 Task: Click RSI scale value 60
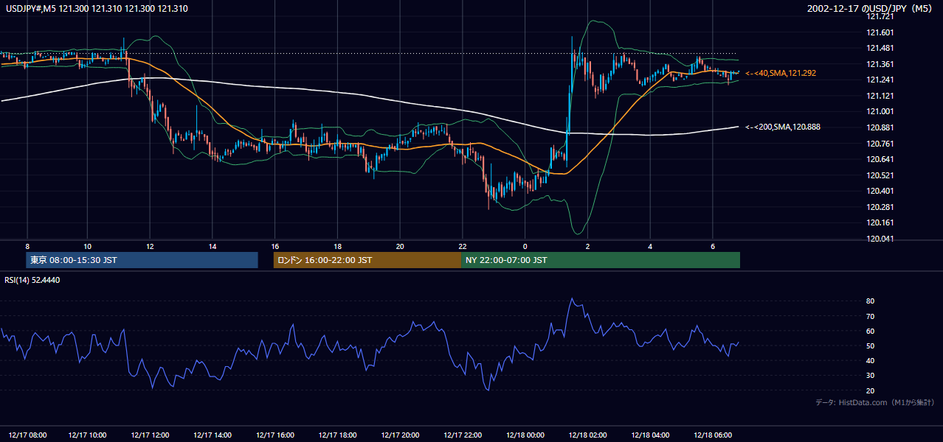(x=870, y=331)
